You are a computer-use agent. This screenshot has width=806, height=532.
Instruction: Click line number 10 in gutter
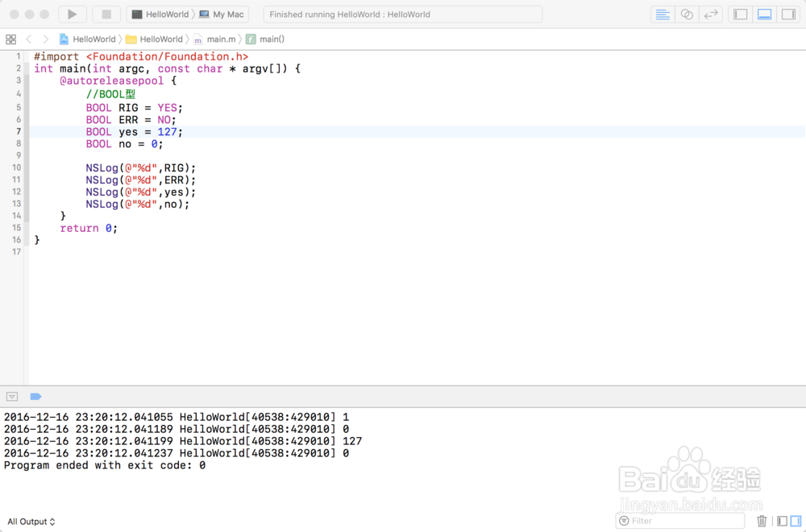[16, 167]
